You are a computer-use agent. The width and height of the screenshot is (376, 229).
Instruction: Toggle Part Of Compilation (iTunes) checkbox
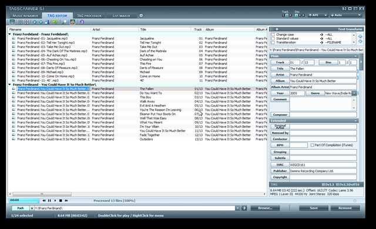(312, 145)
